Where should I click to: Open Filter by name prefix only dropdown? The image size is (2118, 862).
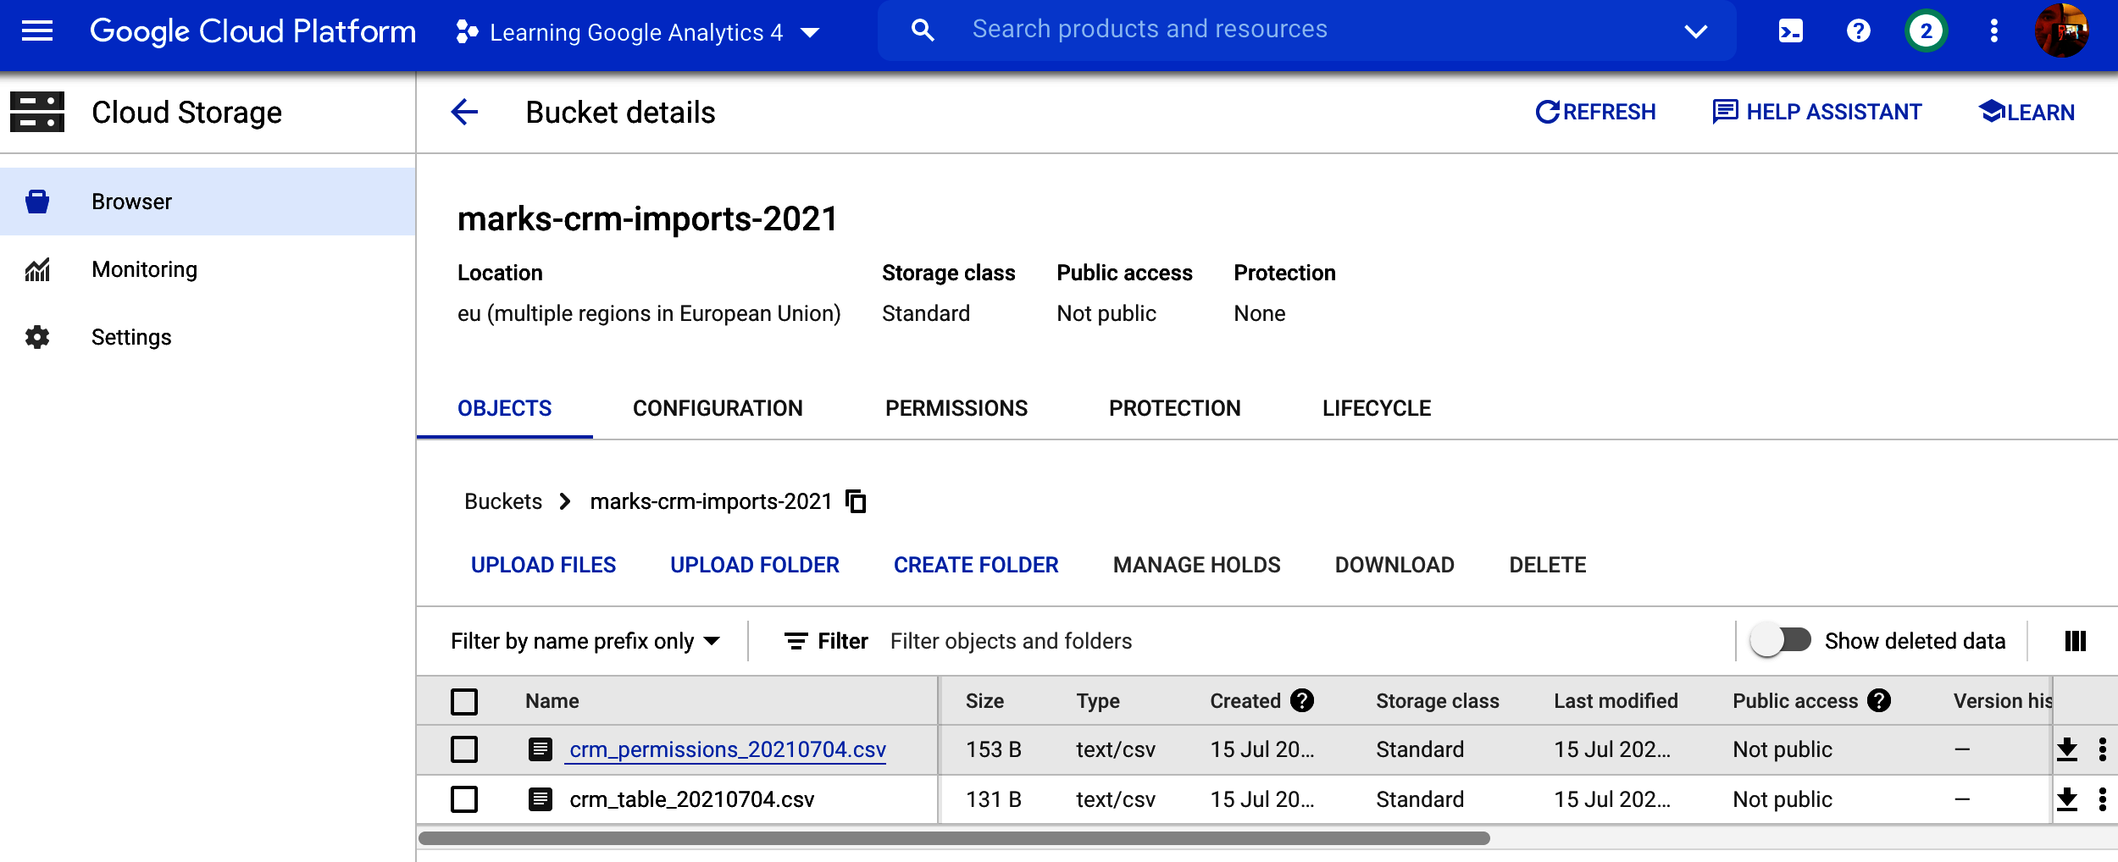pos(585,641)
